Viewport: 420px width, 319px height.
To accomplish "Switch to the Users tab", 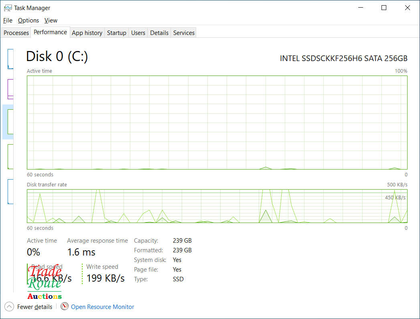I will click(x=138, y=33).
